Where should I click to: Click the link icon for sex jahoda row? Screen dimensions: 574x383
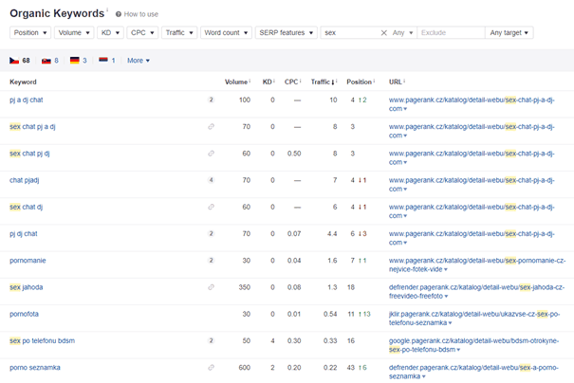tap(211, 286)
